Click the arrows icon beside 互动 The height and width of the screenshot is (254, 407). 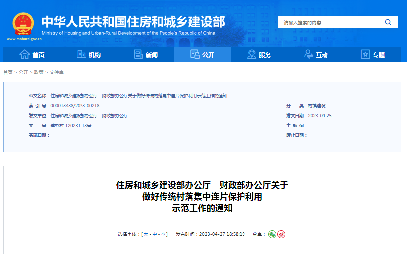(309, 55)
